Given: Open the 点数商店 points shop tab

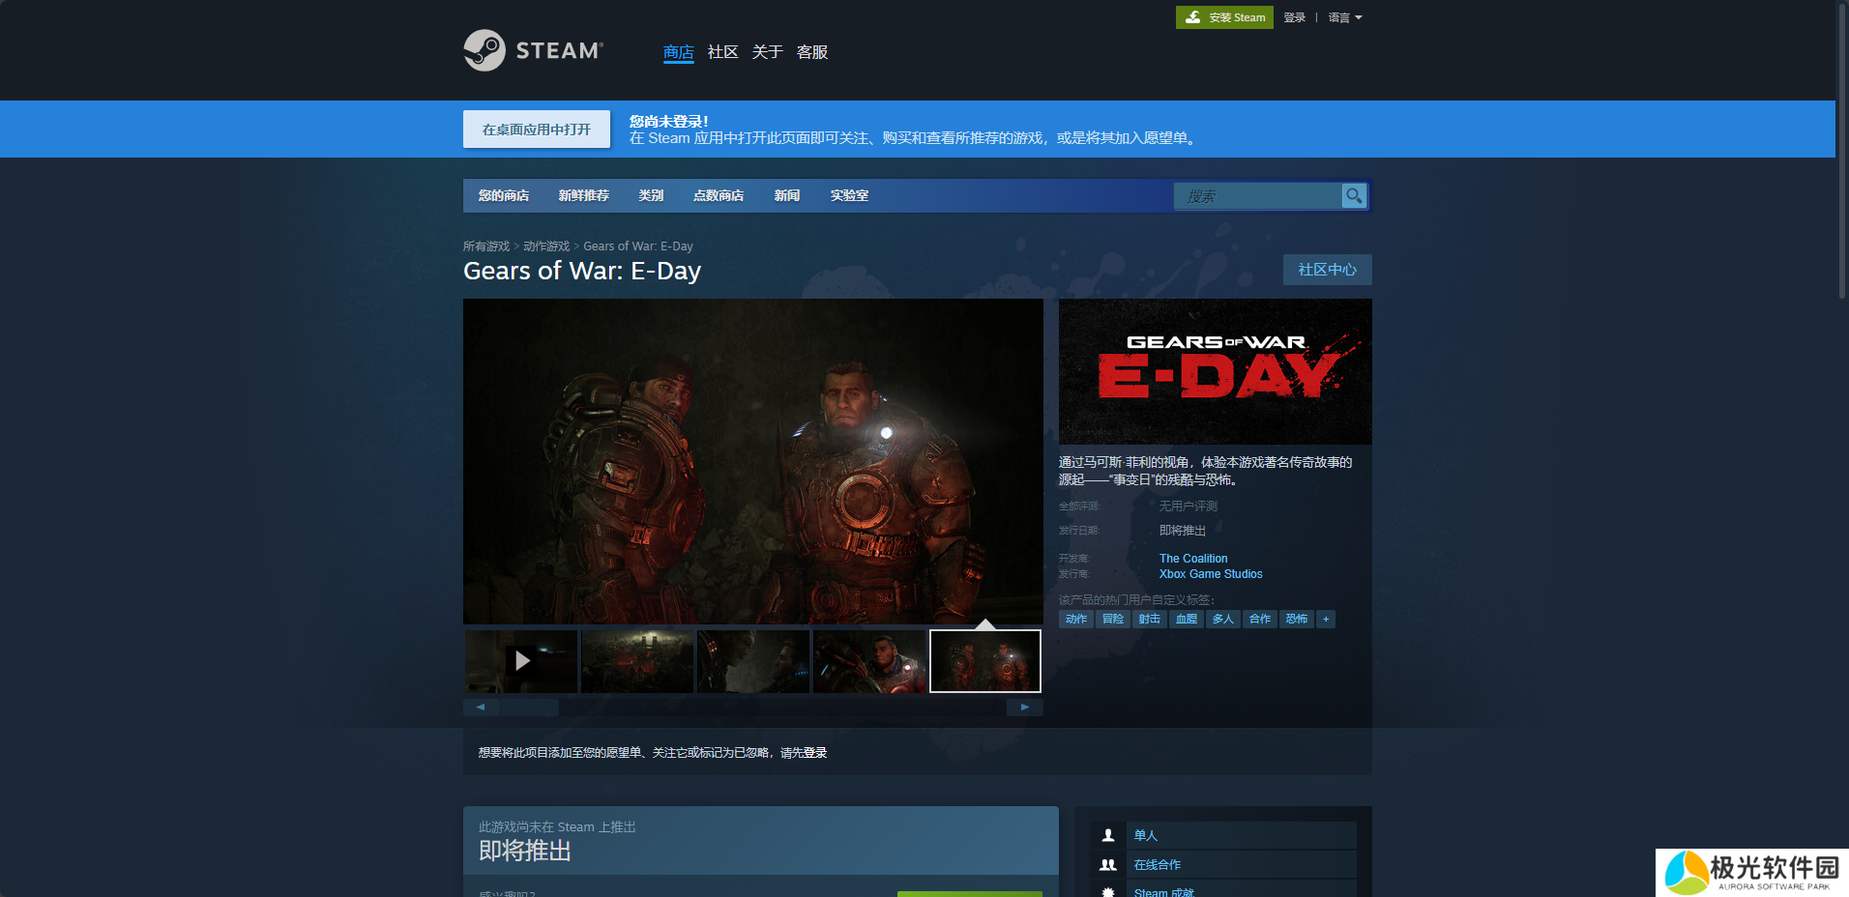Looking at the screenshot, I should [718, 195].
